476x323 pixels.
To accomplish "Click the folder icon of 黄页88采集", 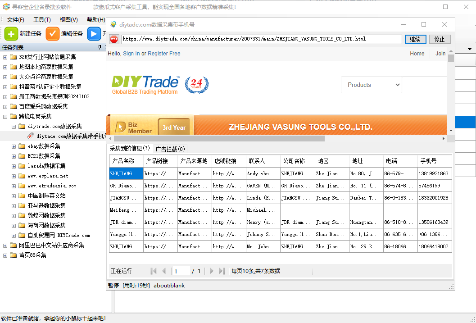I will click(x=13, y=255).
